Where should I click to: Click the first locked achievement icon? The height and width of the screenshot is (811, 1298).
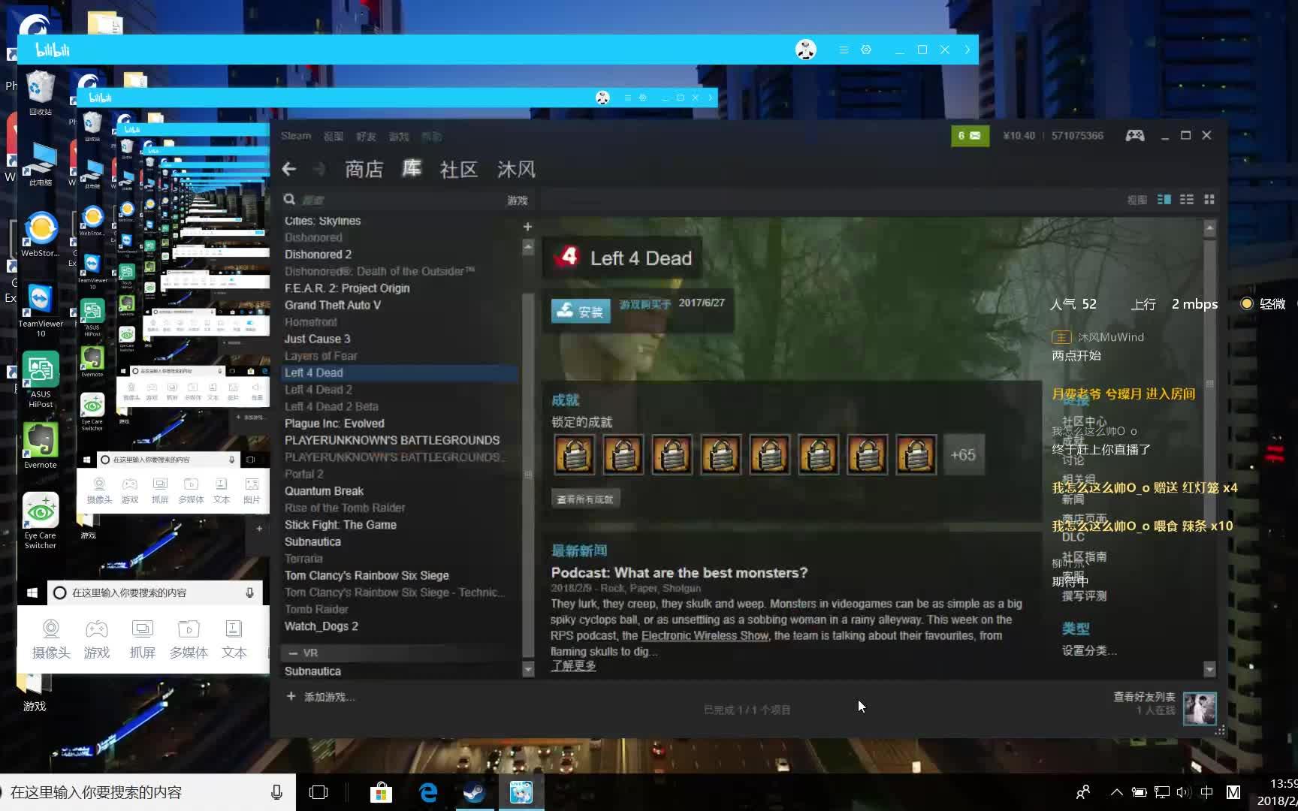pyautogui.click(x=575, y=454)
